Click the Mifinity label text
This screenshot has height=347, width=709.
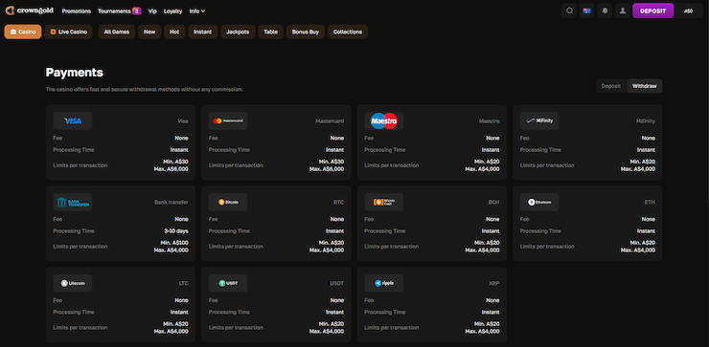coord(645,121)
